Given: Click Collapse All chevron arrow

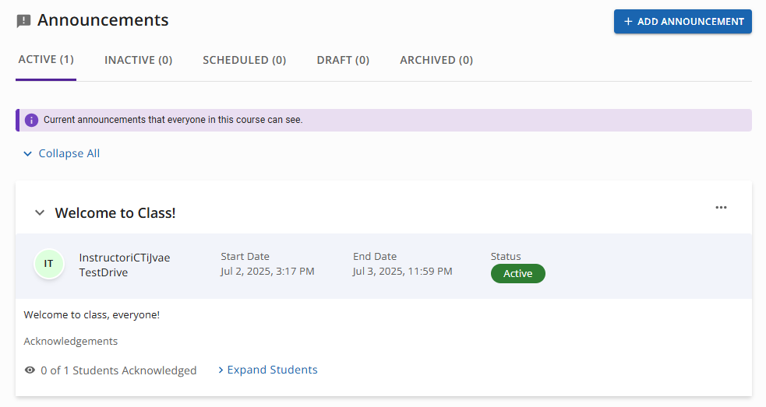Looking at the screenshot, I should [28, 154].
